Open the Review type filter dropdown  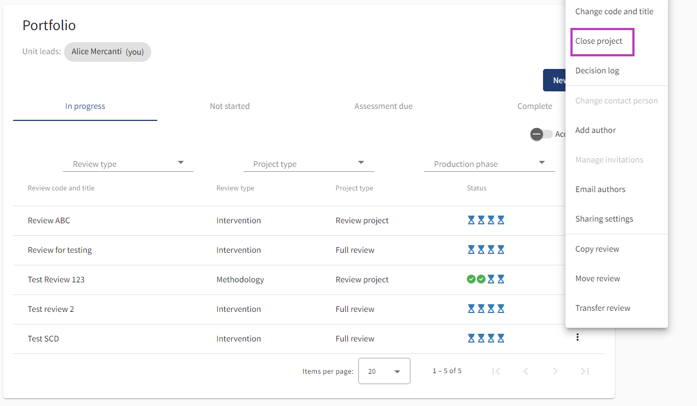(x=128, y=164)
